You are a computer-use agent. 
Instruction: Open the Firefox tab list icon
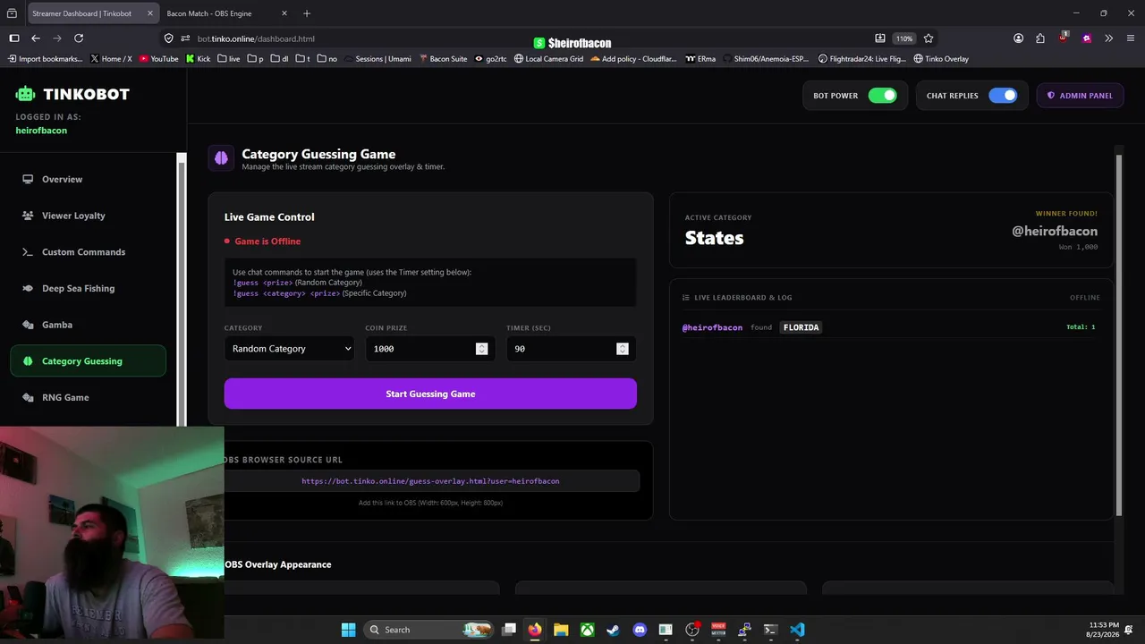(x=12, y=13)
